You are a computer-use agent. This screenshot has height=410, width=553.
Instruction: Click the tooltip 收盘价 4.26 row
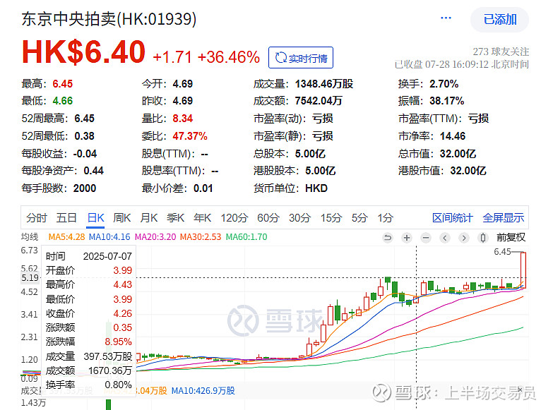coord(89,313)
